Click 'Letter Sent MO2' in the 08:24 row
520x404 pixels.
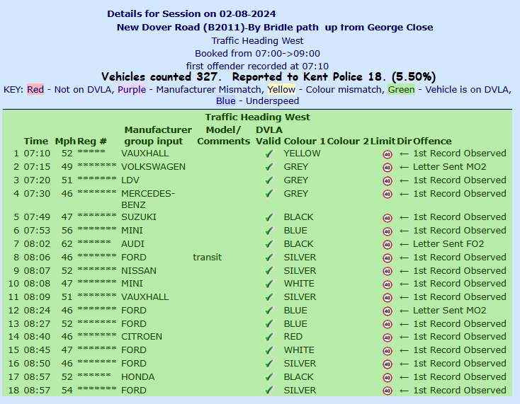(x=449, y=311)
